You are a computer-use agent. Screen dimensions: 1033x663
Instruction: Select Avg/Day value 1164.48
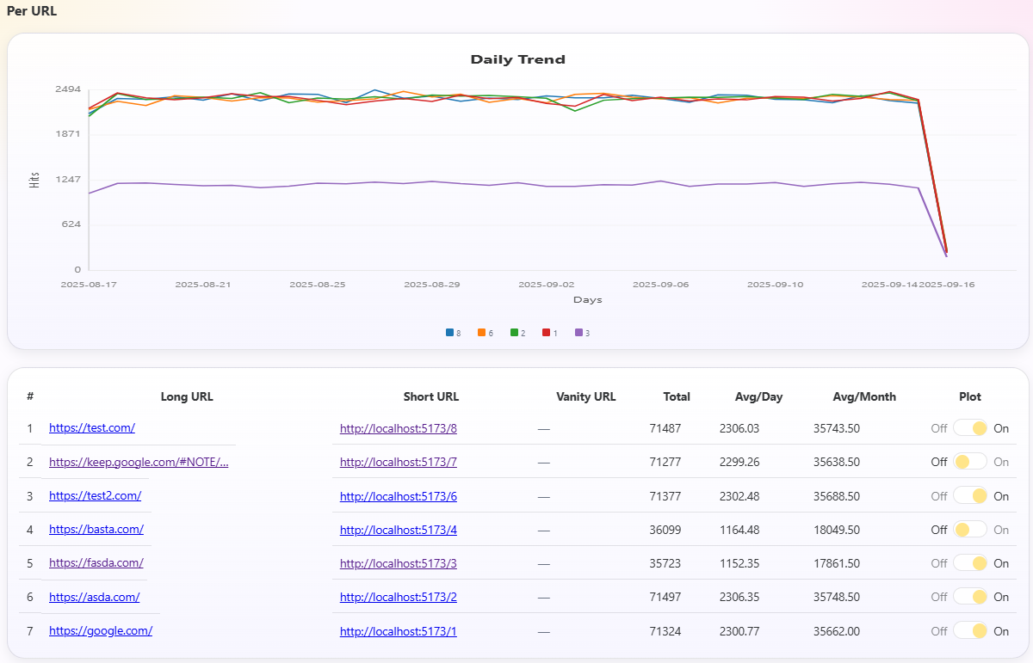[739, 530]
